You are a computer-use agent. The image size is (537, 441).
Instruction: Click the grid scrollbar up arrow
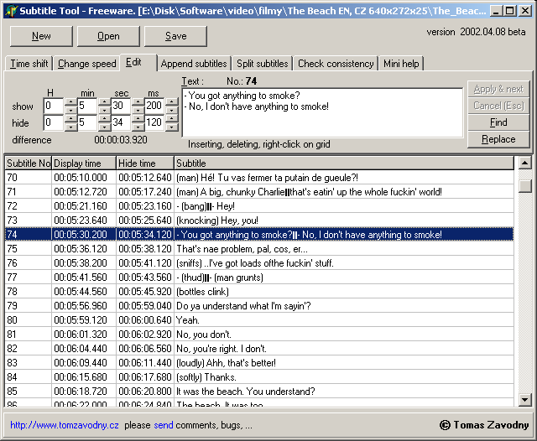click(x=524, y=163)
